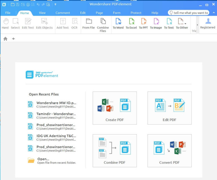Convert PDF To Excel
Image resolution: width=217 pixels, height=180 pixels.
tap(131, 24)
